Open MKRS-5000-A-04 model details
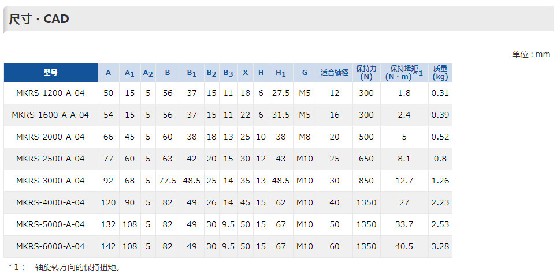 coord(50,225)
